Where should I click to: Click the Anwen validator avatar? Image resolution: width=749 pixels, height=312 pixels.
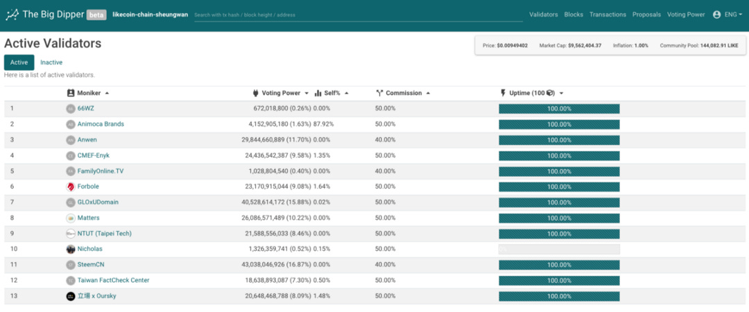[x=71, y=140]
